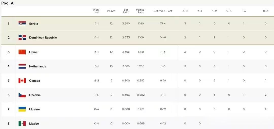Click the Dominican Republic flag icon
Screen dimensions: 274x129
[x=22, y=37]
